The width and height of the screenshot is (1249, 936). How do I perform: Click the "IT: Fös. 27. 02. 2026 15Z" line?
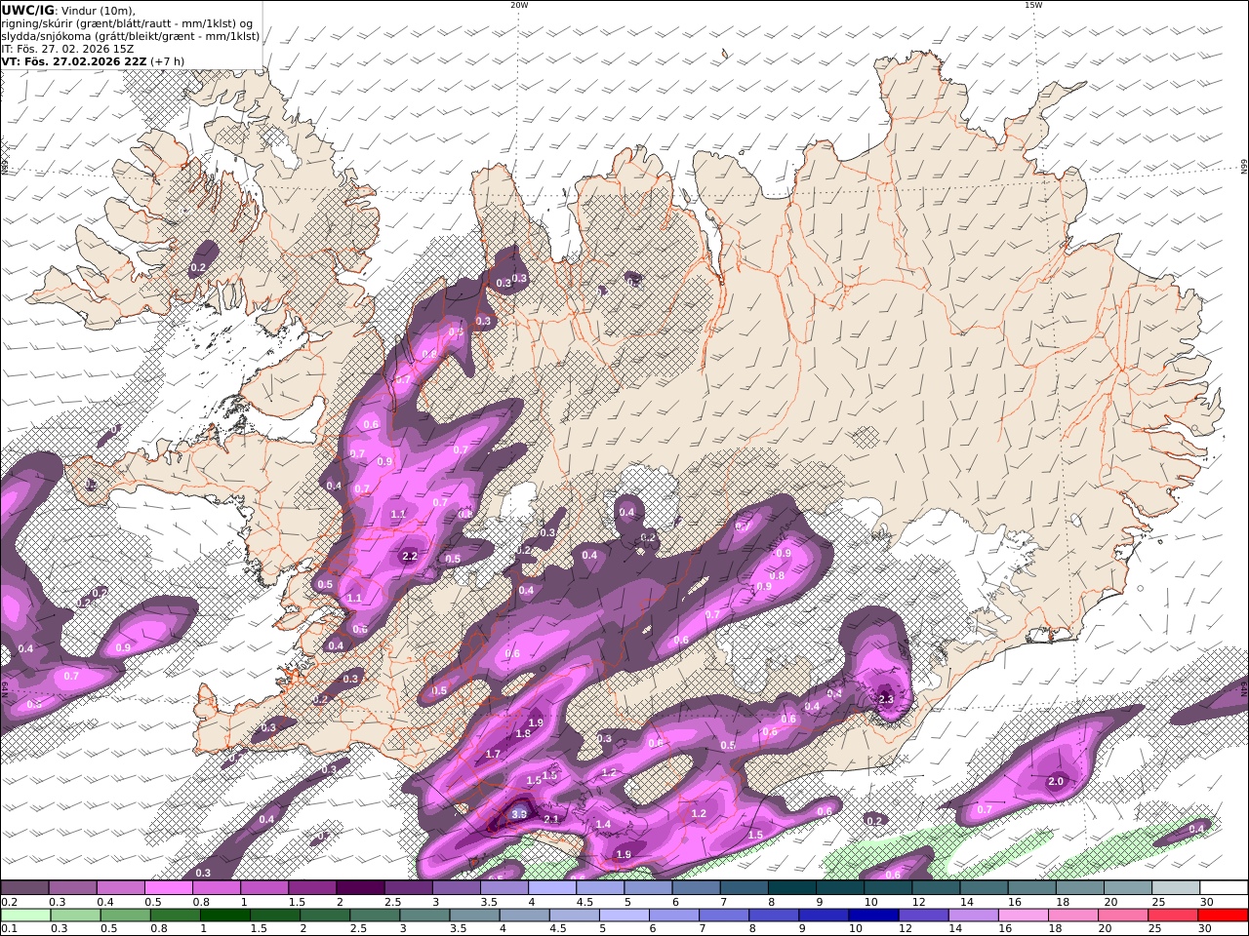tap(67, 48)
